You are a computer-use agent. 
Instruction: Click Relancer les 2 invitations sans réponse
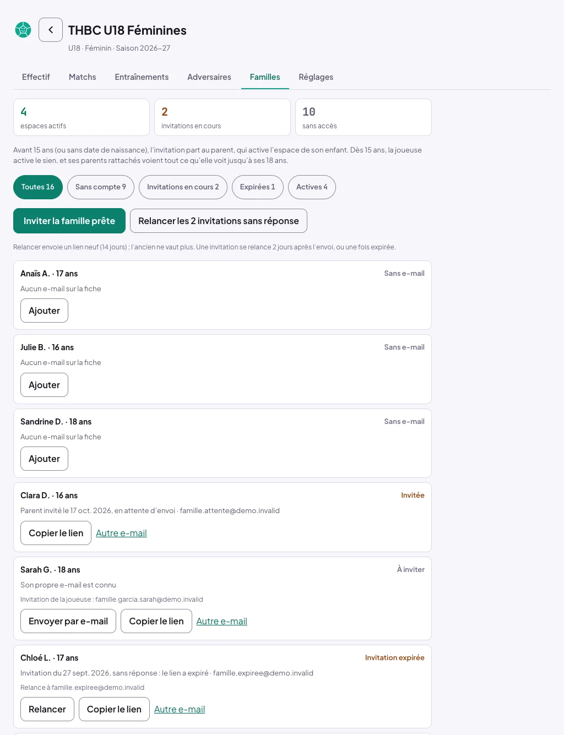click(219, 221)
